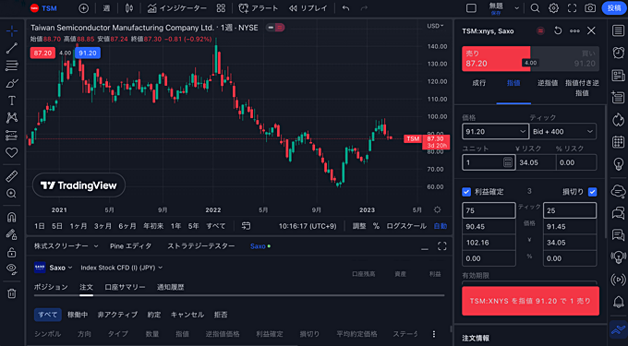Undo the last action
The height and width of the screenshot is (346, 628).
[x=345, y=8]
